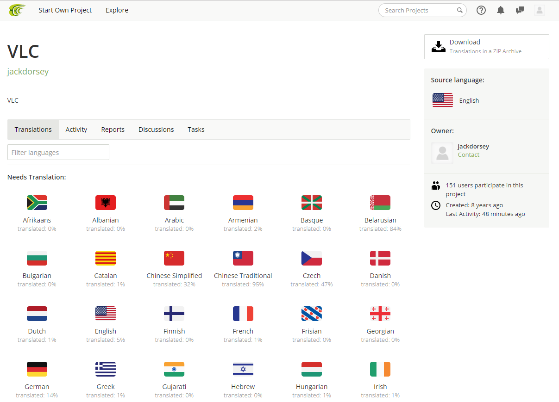The width and height of the screenshot is (559, 402).
Task: Click the Hungarian flag icon
Action: click(312, 369)
